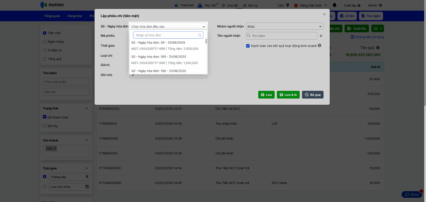Screen dimensions: 426x202
Task: Click the Thanh toán icon
Action: click(x=176, y=5)
